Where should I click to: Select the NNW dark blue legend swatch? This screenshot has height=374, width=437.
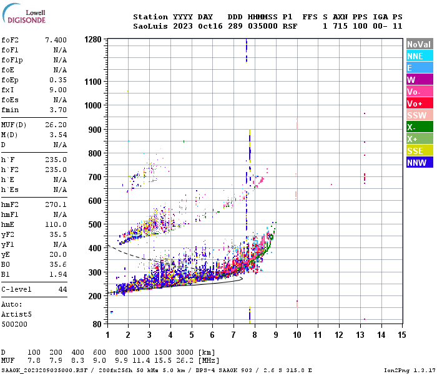420,163
